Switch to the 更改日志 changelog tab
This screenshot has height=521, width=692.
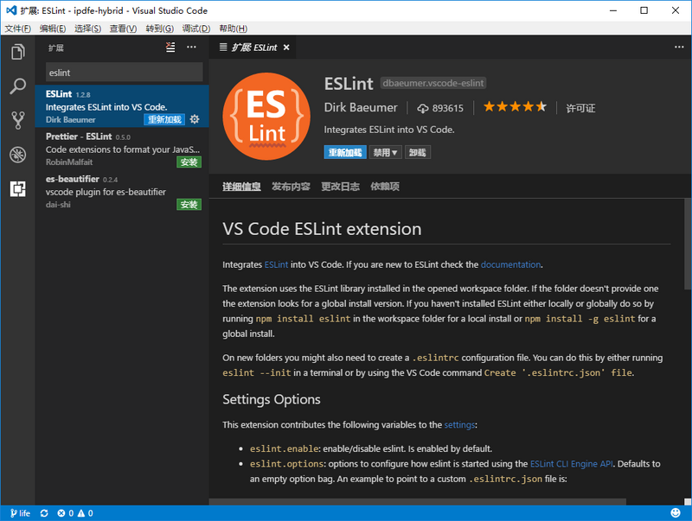click(x=340, y=187)
